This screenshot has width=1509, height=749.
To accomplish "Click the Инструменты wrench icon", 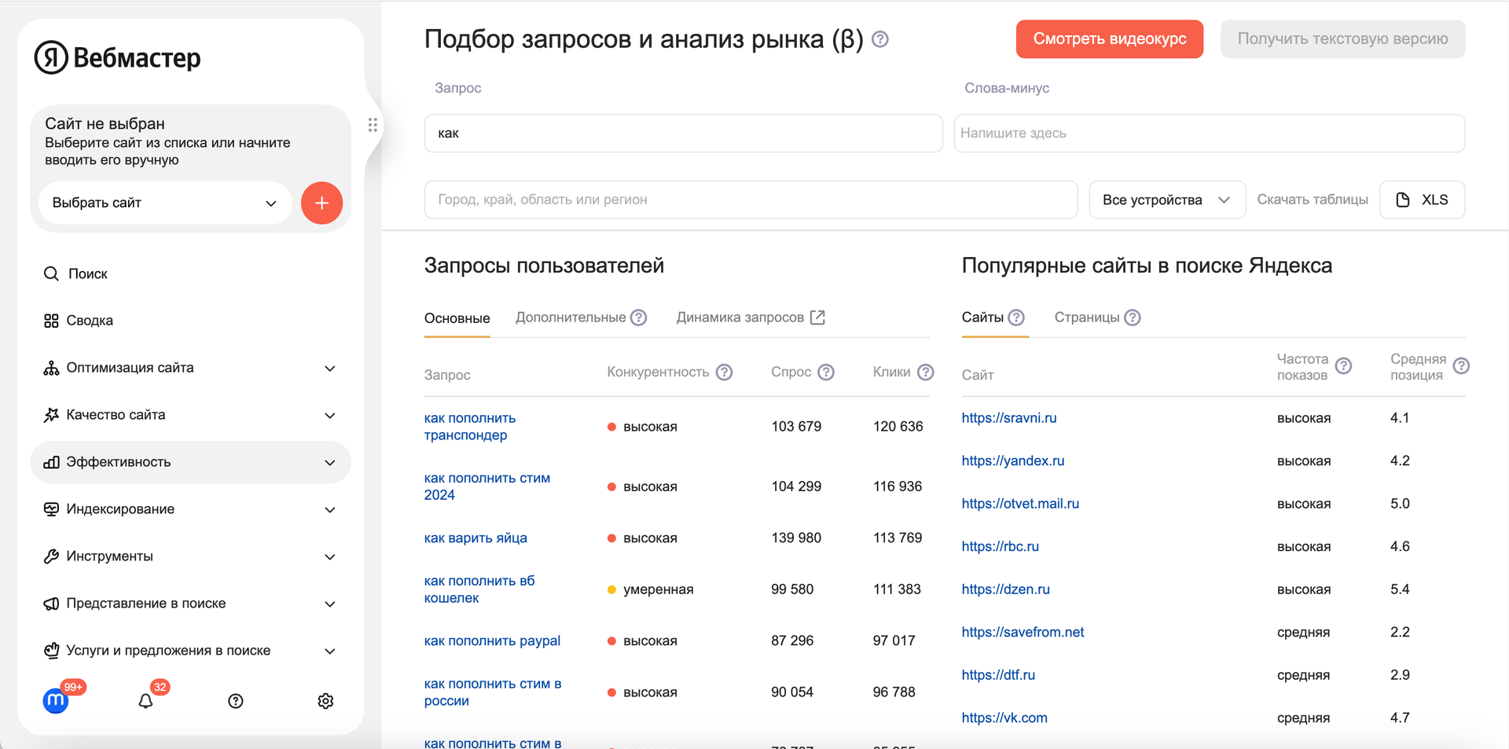I will coord(51,556).
